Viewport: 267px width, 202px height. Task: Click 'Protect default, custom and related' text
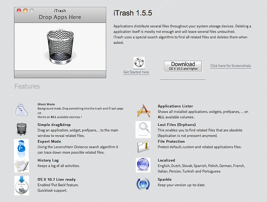[185, 147]
